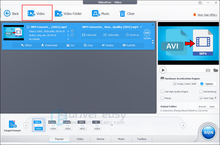
Task: Open the Rotate tool
Action: point(108,45)
